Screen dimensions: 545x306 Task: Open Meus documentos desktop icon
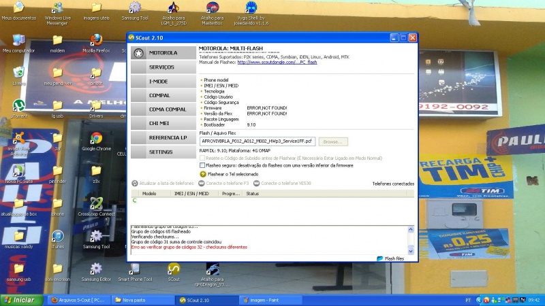tap(19, 11)
